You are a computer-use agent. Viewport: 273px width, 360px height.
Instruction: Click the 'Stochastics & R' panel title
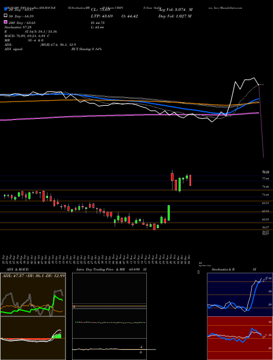coord(223,269)
